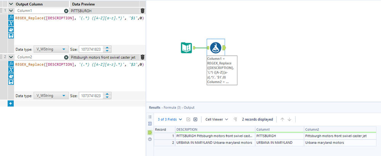This screenshot has height=156, width=381.
Task: Open Data type dropdown for Column2
Action: click(51, 96)
